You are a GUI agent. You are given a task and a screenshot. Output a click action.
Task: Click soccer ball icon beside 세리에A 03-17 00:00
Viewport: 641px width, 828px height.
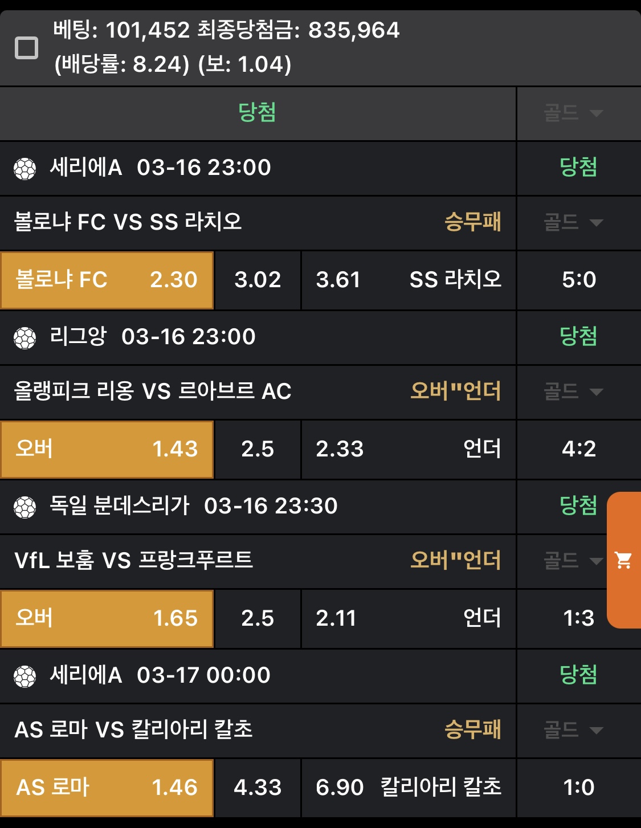(25, 676)
